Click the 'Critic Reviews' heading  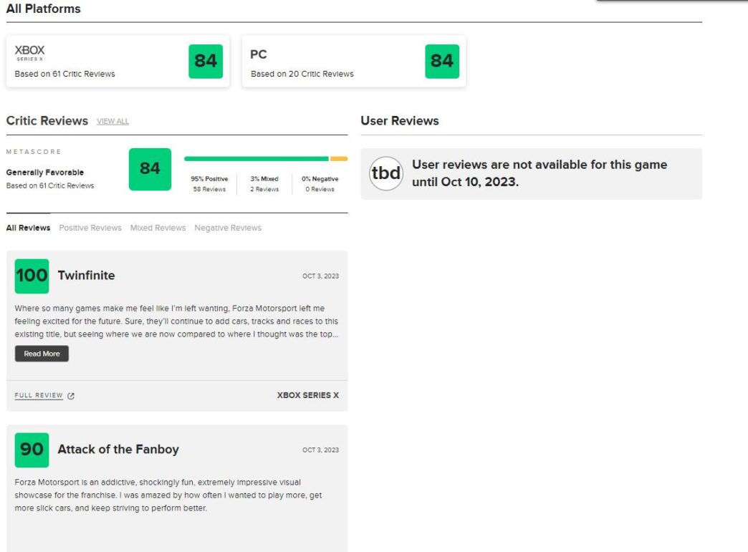47,120
